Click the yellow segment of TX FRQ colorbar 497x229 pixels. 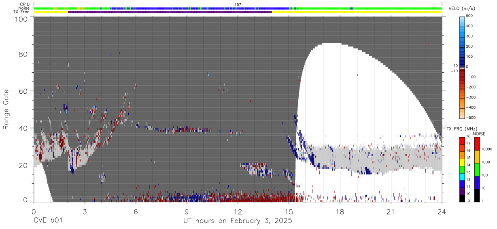[462, 162]
